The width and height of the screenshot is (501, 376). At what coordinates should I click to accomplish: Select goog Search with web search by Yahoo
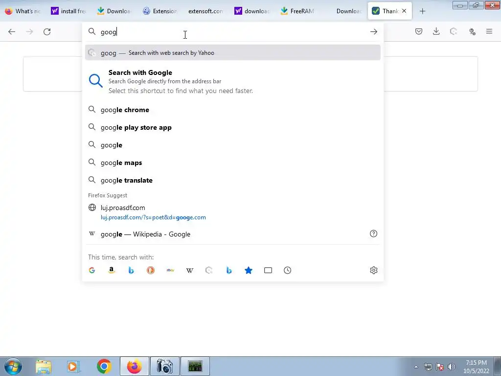232,53
